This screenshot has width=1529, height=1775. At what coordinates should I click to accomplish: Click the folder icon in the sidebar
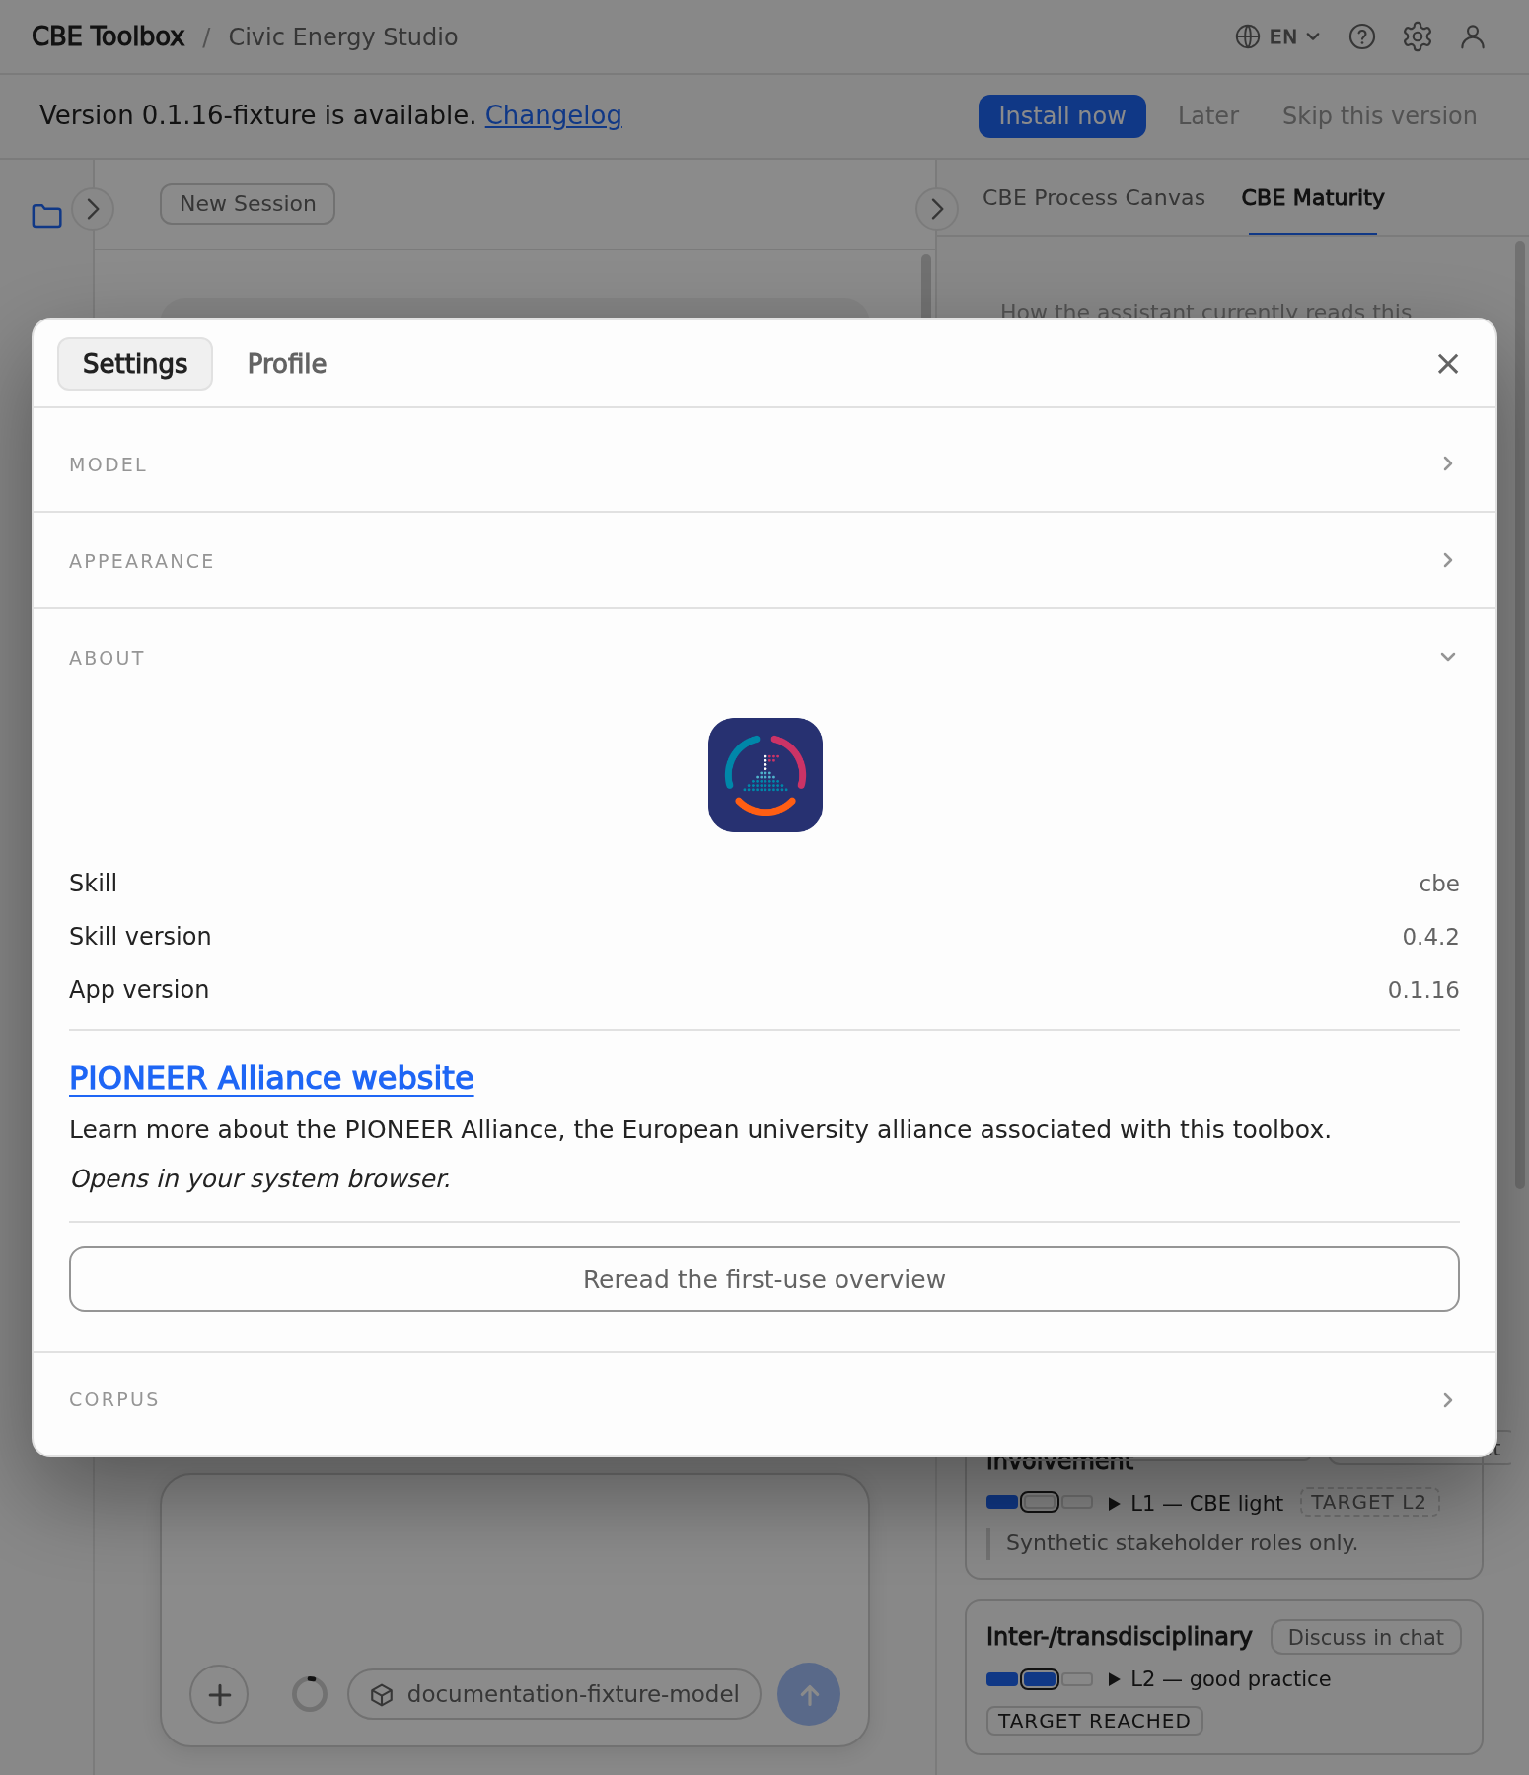[x=47, y=215]
